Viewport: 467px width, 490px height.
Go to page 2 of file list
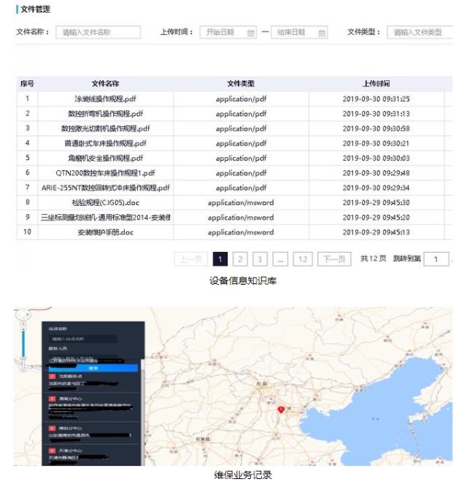click(x=239, y=259)
